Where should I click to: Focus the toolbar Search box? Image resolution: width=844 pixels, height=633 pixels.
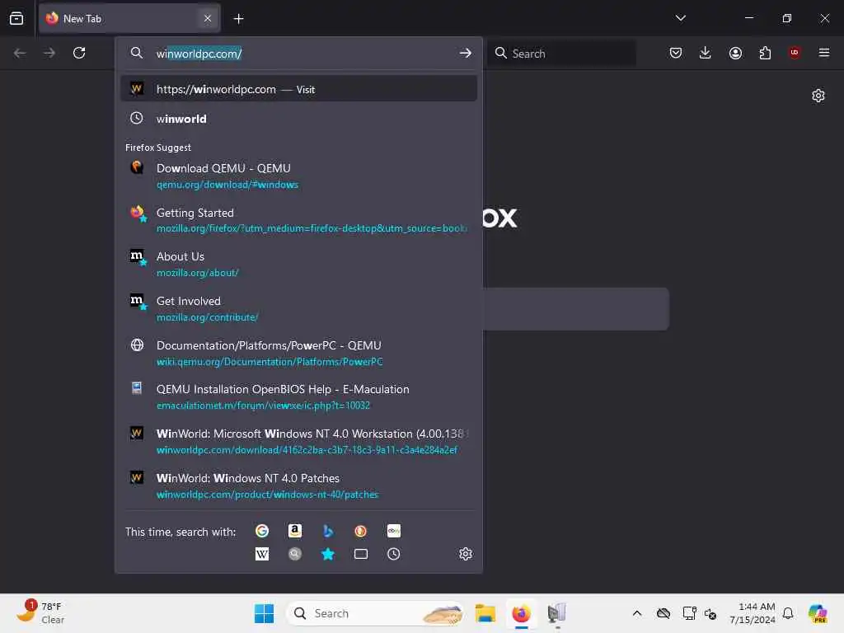562,54
